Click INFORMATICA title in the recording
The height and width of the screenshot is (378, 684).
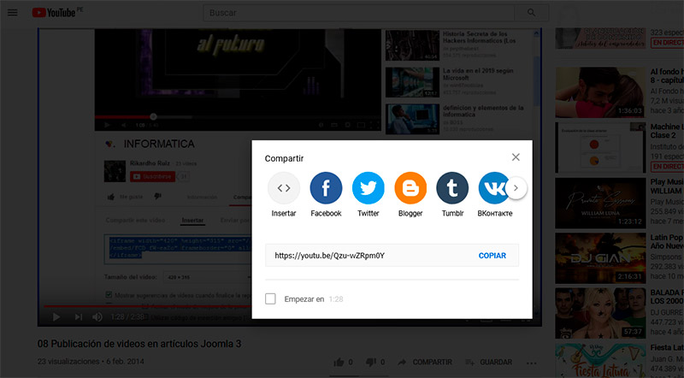tap(159, 144)
